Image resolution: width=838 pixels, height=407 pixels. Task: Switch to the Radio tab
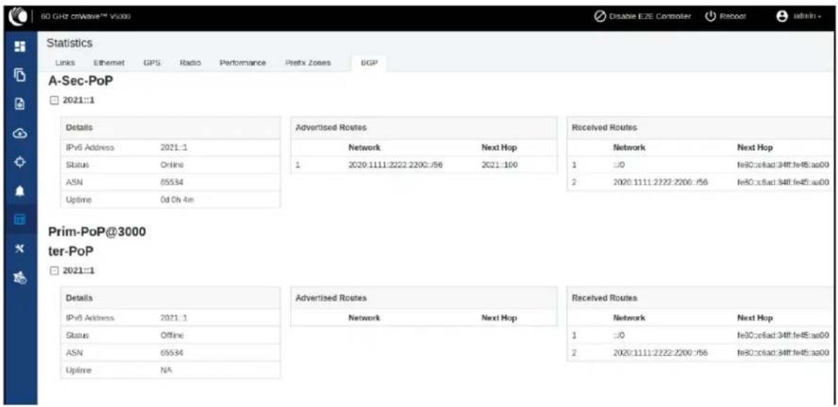pos(191,63)
